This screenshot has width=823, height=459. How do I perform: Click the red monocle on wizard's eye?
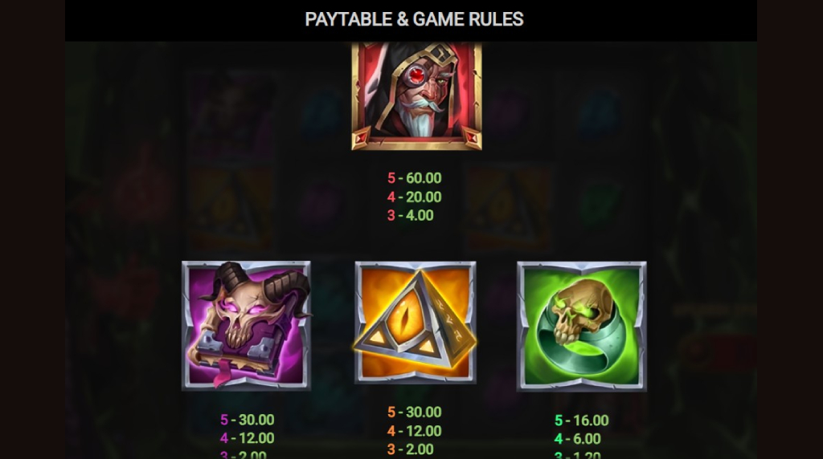pos(416,76)
